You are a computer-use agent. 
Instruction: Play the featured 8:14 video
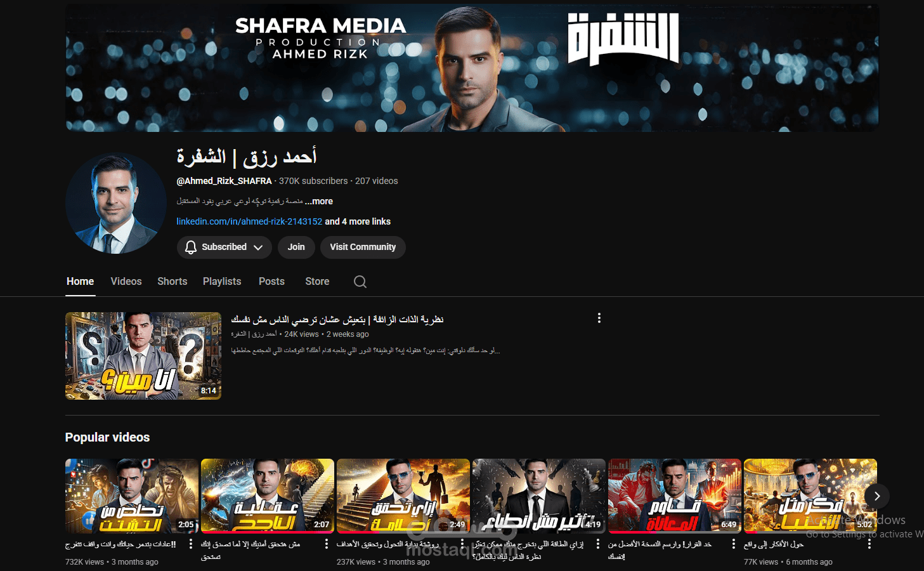143,356
